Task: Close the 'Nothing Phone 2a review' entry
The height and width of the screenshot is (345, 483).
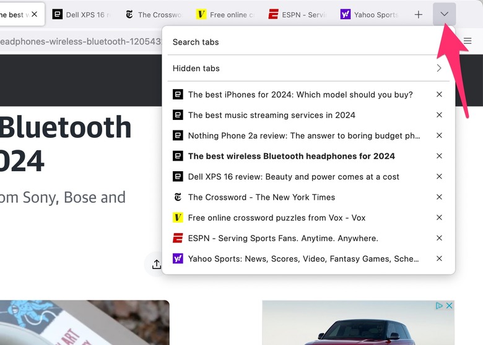Action: [x=440, y=135]
